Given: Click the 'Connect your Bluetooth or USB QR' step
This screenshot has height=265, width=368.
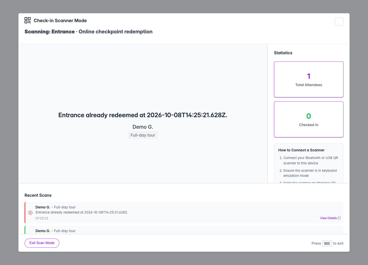Looking at the screenshot, I should [x=310, y=161].
